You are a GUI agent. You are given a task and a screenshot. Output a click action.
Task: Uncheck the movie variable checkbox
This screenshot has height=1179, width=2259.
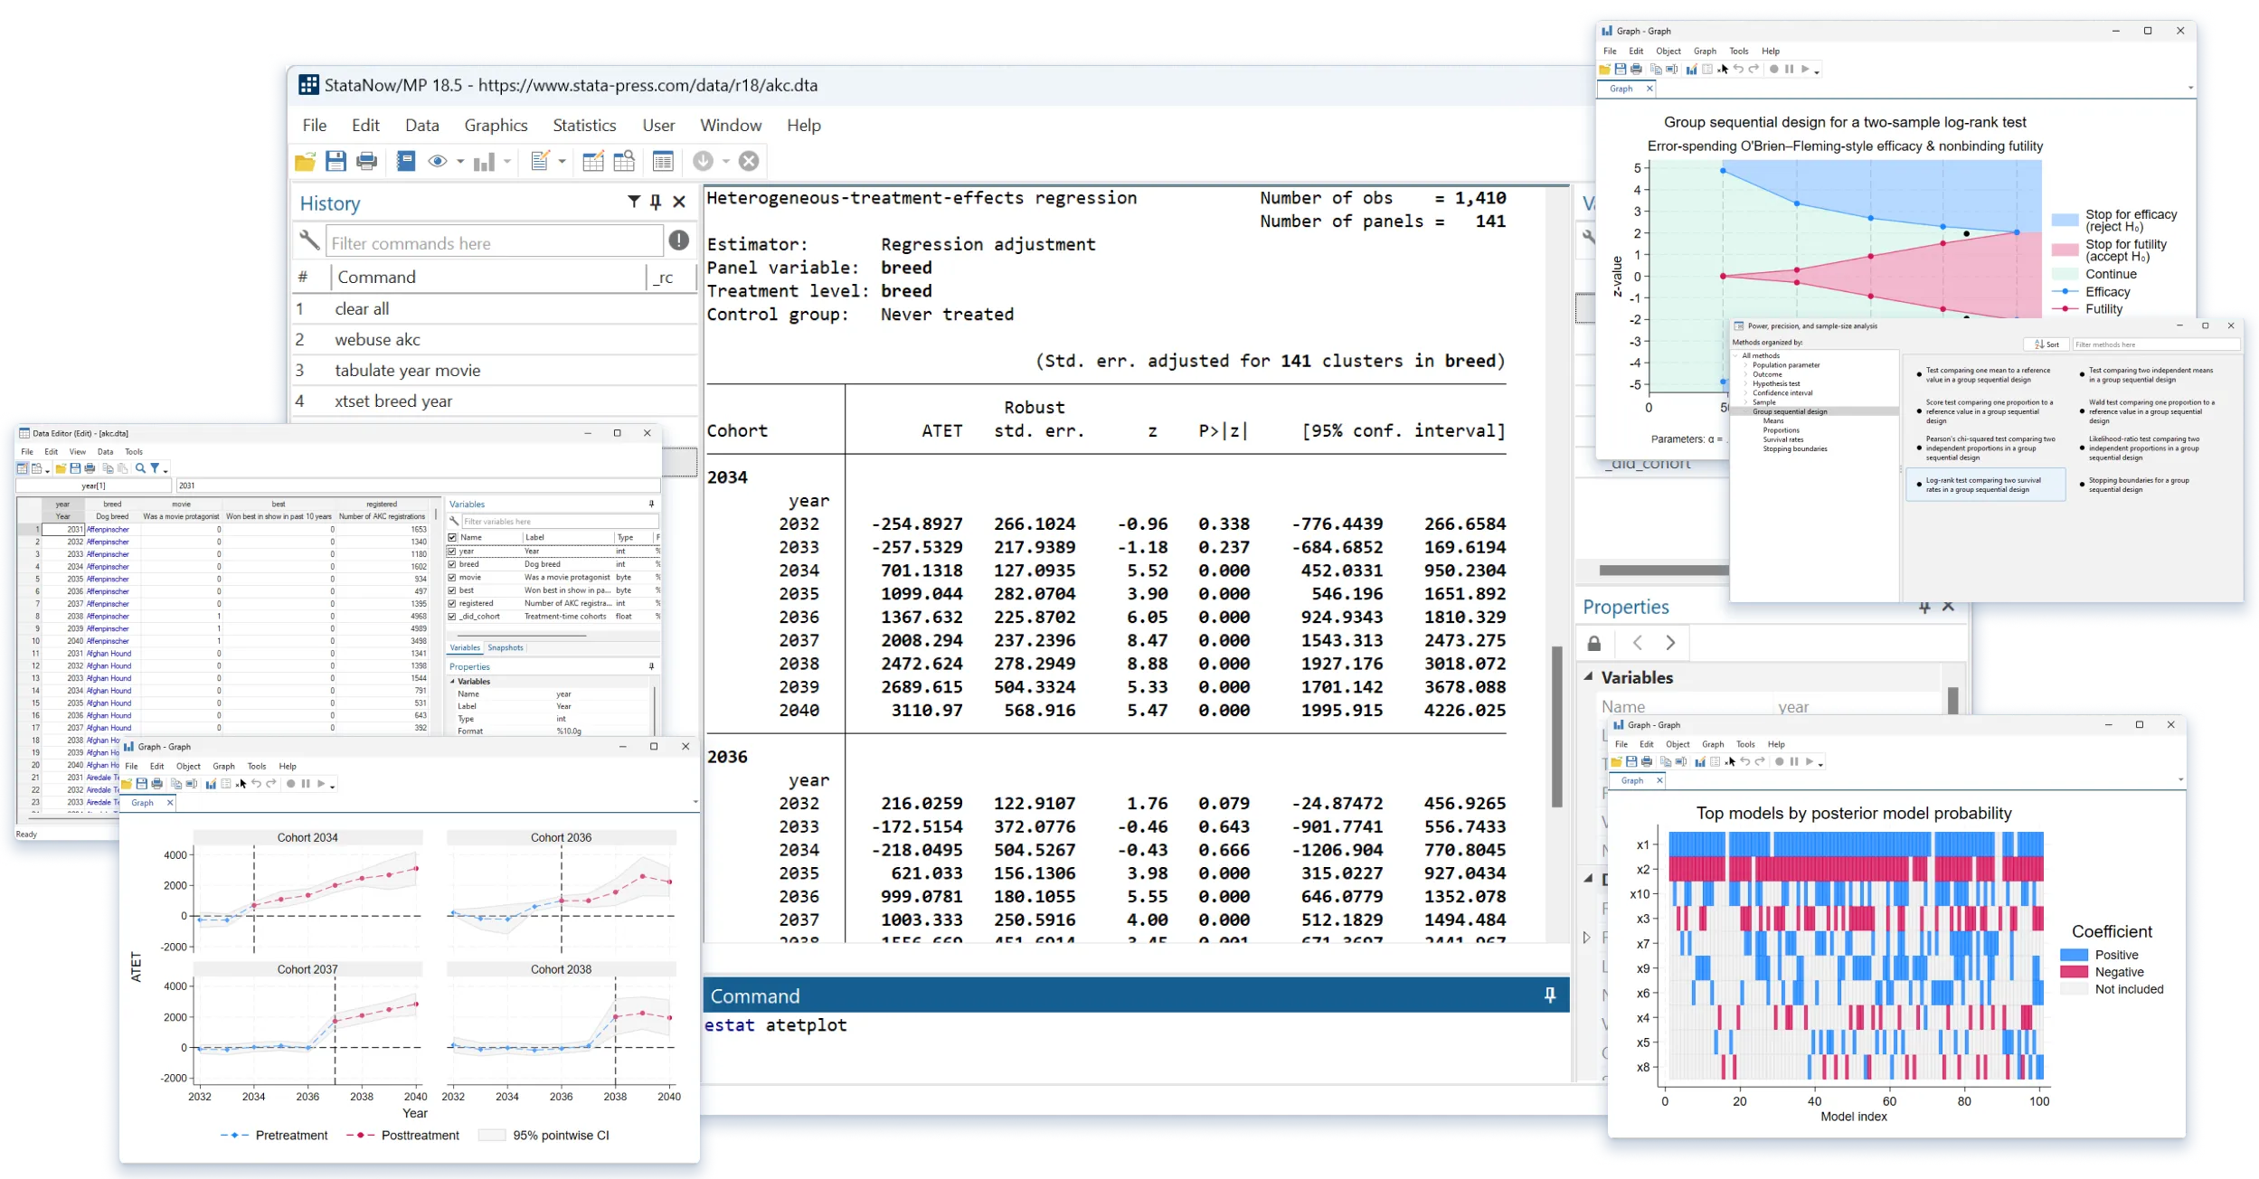tap(452, 578)
